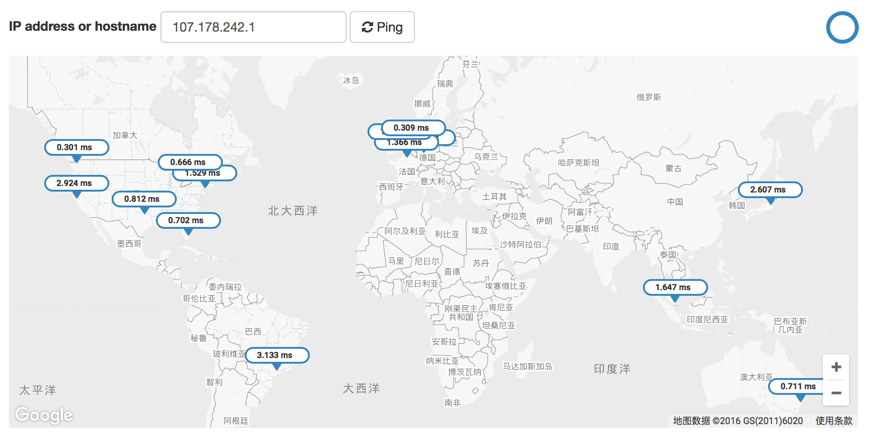The width and height of the screenshot is (869, 439).
Task: Click the 巴西 map label
Action: tap(253, 332)
